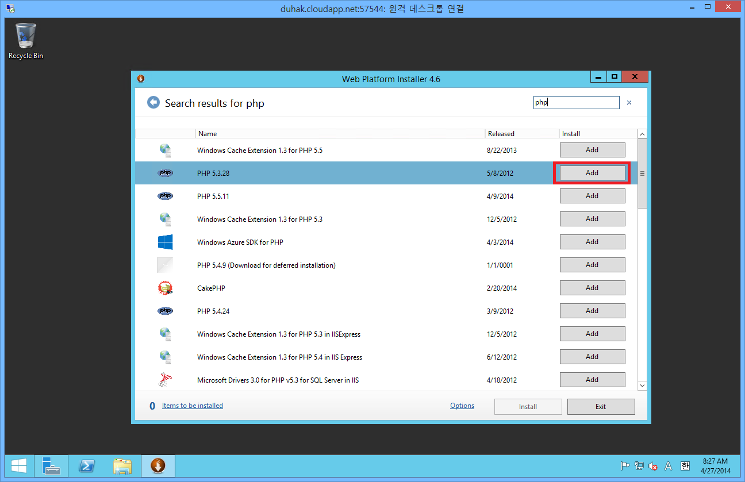
Task: Click the Microsoft Drivers 3.0 for PHP icon
Action: click(x=165, y=380)
